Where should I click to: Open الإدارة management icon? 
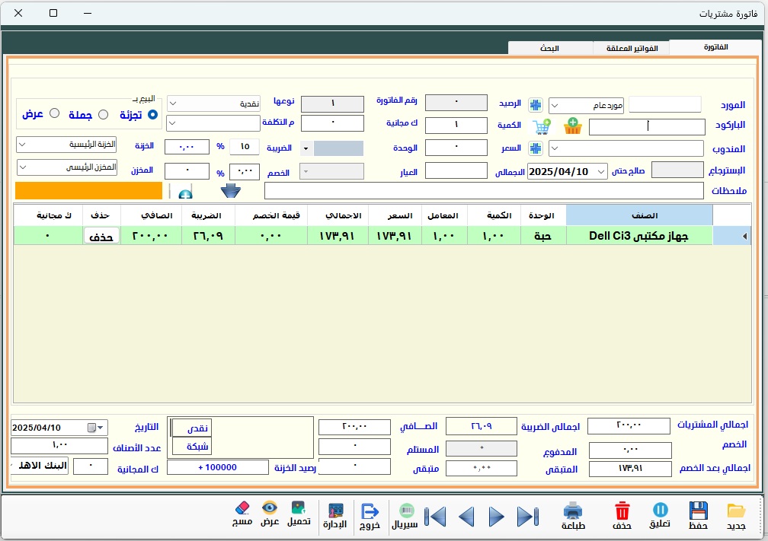[x=335, y=511]
